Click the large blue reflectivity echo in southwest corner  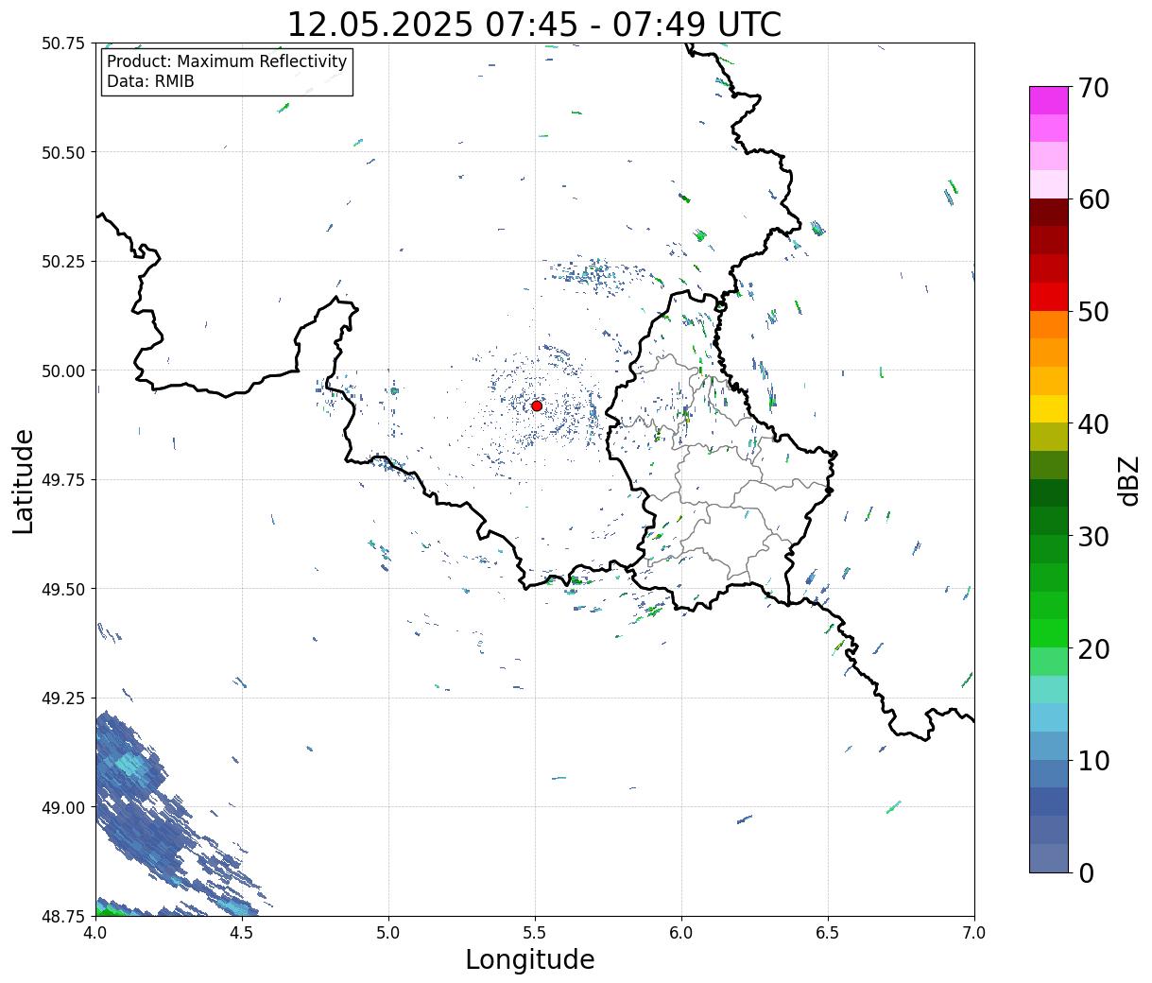tap(142, 803)
